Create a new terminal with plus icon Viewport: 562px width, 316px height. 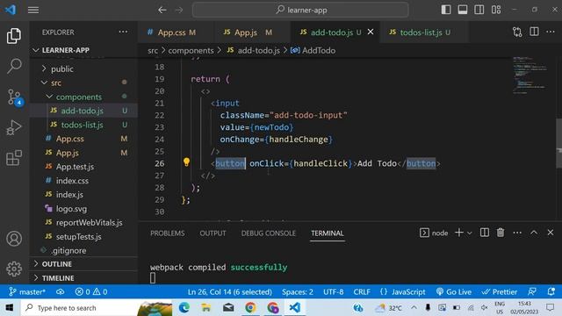point(458,233)
